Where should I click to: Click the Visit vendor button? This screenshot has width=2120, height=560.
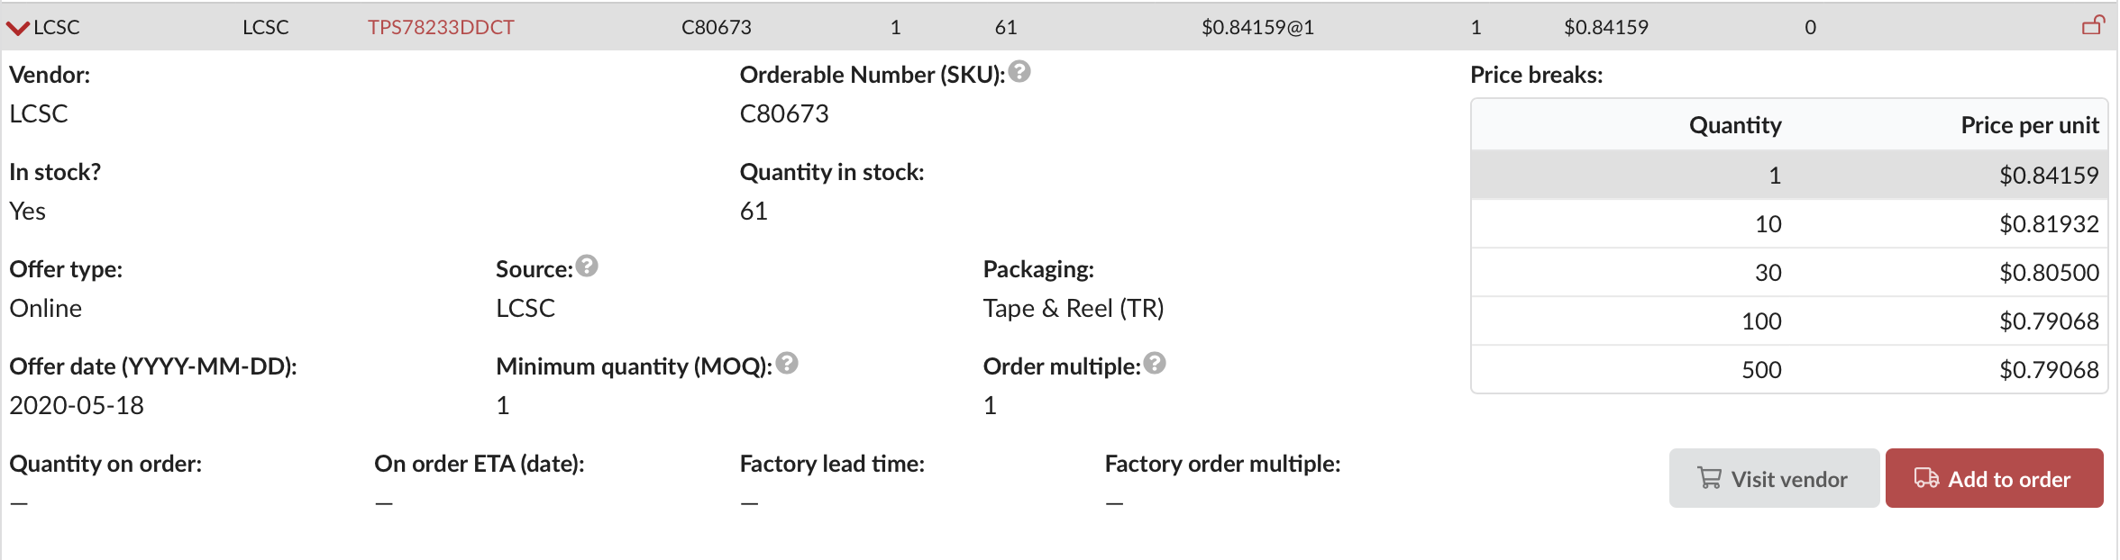click(x=1773, y=478)
